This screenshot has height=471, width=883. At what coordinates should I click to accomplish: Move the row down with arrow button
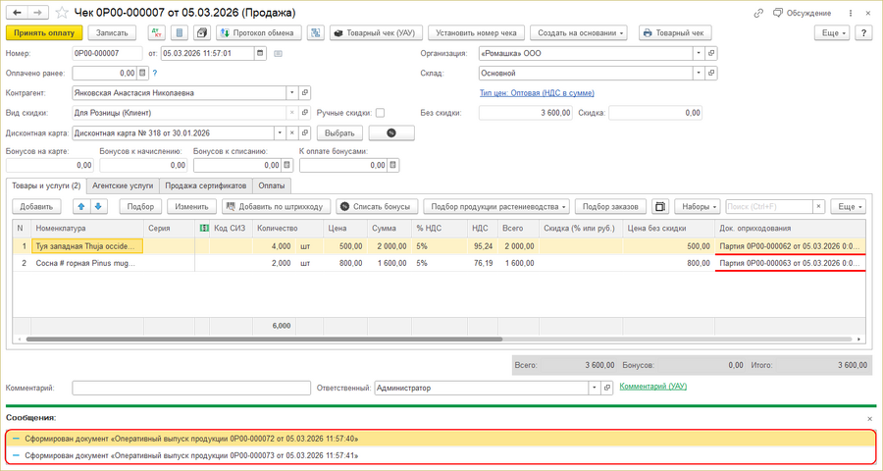pos(98,207)
